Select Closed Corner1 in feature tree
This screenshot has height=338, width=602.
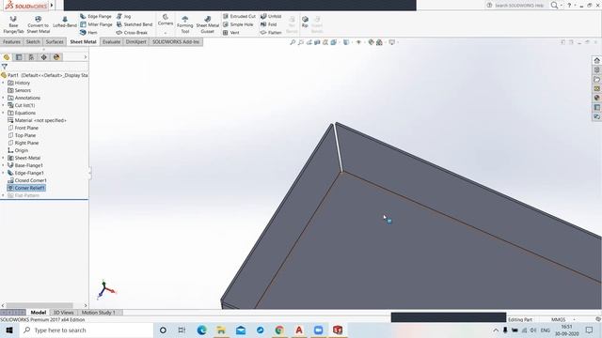click(27, 180)
